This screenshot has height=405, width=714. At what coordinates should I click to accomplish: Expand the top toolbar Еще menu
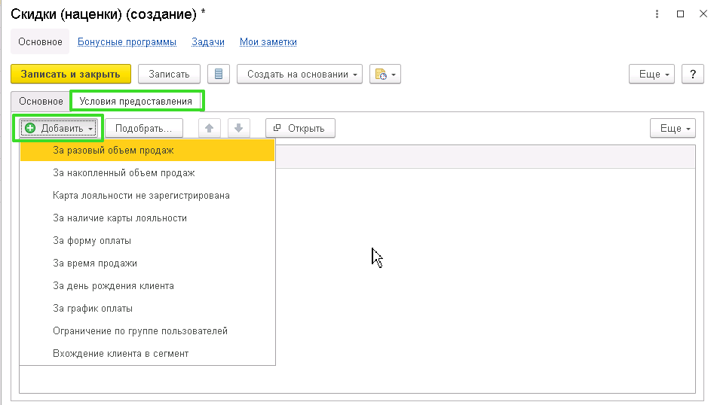pos(651,74)
